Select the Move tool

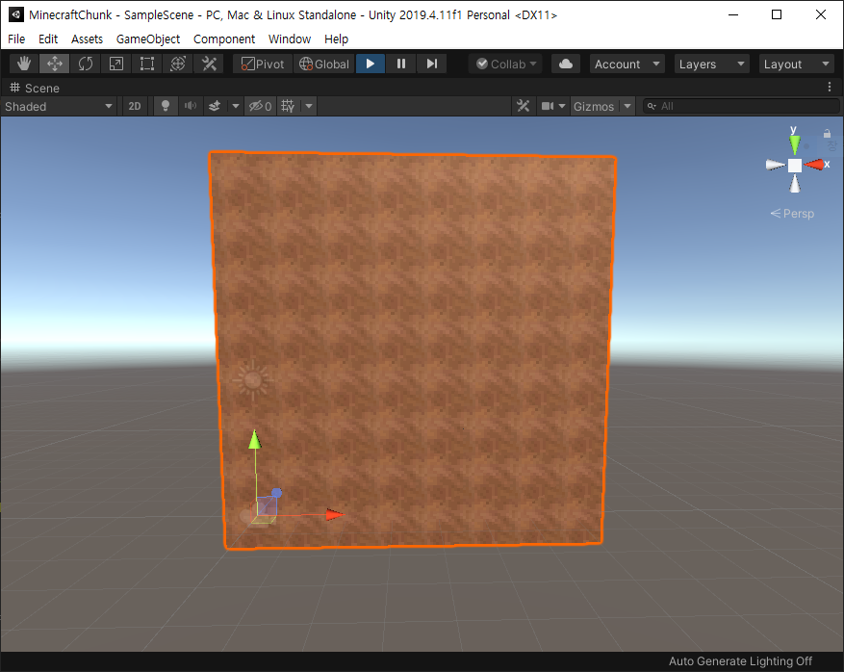pos(54,64)
